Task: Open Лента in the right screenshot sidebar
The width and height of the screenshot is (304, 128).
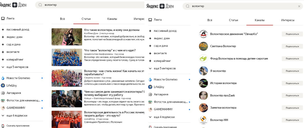Action: 155,20
